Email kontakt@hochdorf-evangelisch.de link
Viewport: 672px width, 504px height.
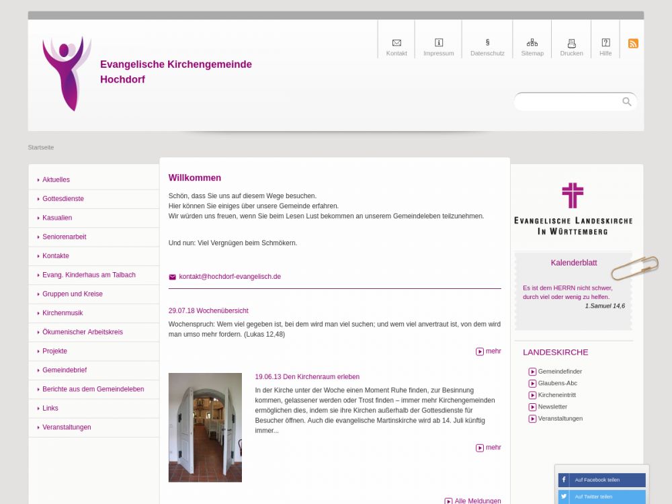pyautogui.click(x=229, y=277)
